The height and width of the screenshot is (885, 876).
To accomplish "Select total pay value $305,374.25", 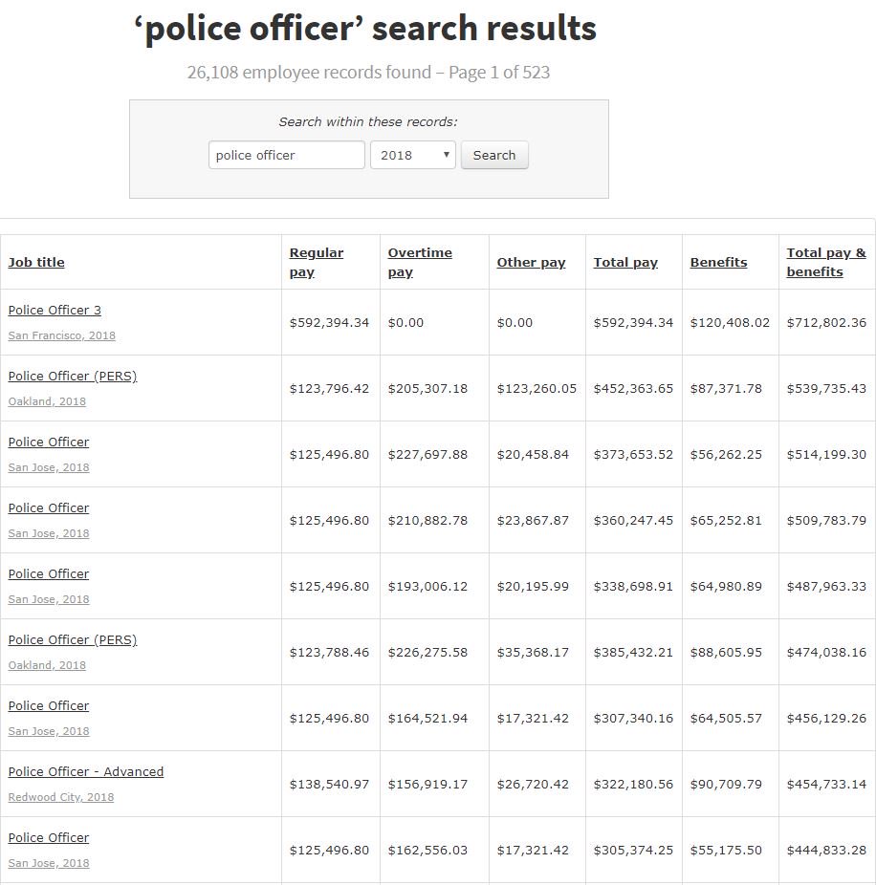I will [633, 850].
